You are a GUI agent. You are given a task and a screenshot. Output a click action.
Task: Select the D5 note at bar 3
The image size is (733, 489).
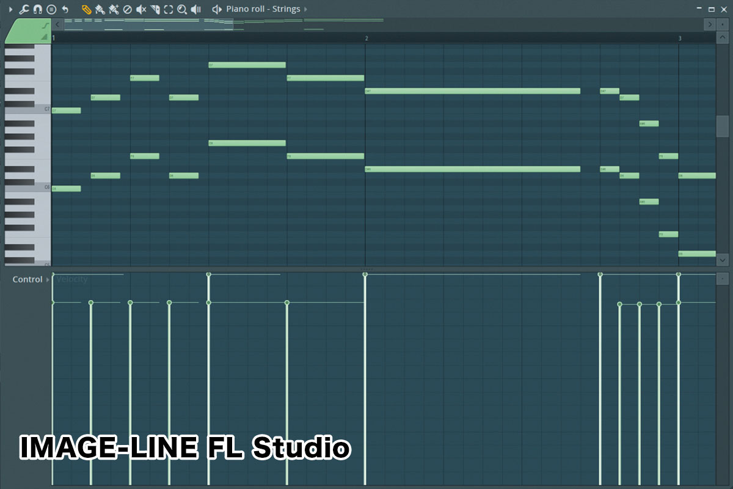click(x=697, y=254)
